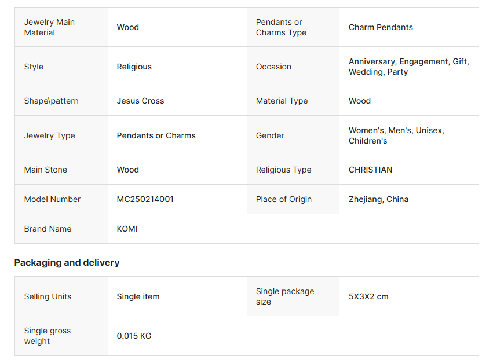The height and width of the screenshot is (363, 504).
Task: Select model number MC250214001
Action: [x=145, y=199]
